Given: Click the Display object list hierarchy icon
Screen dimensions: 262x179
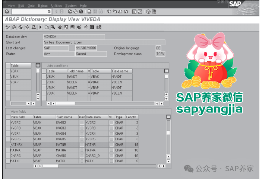Looking at the screenshot, I should click(x=34, y=27).
